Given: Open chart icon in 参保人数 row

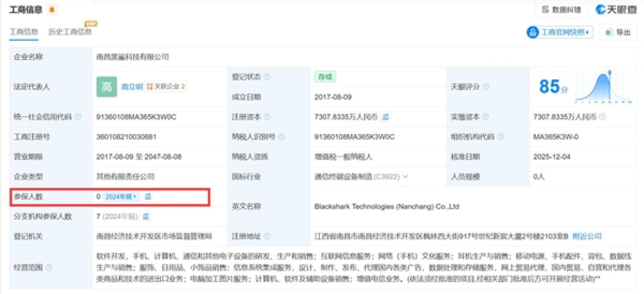Looking at the screenshot, I should point(148,197).
